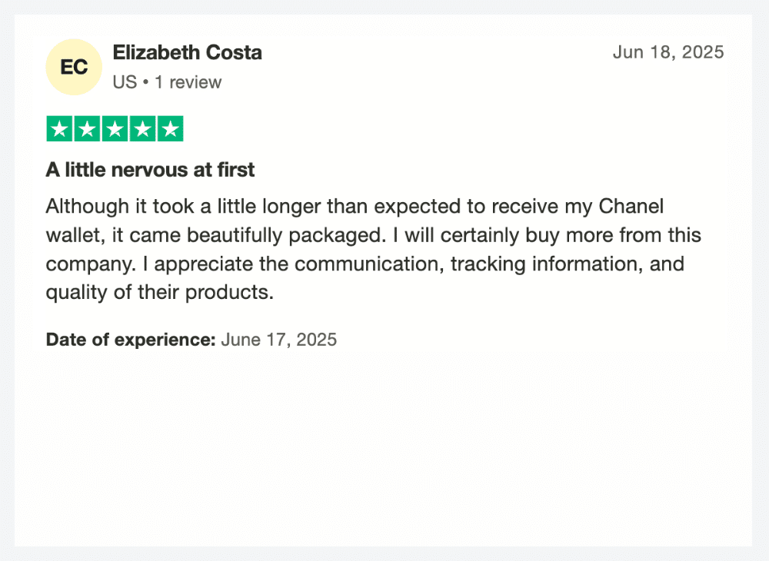Select the fourth green rating star
The height and width of the screenshot is (561, 769).
pos(143,129)
